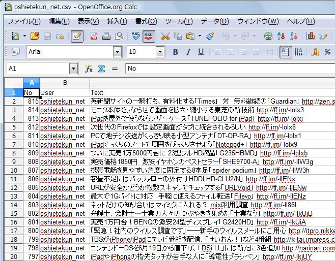Click the Copy icon

(x=178, y=36)
